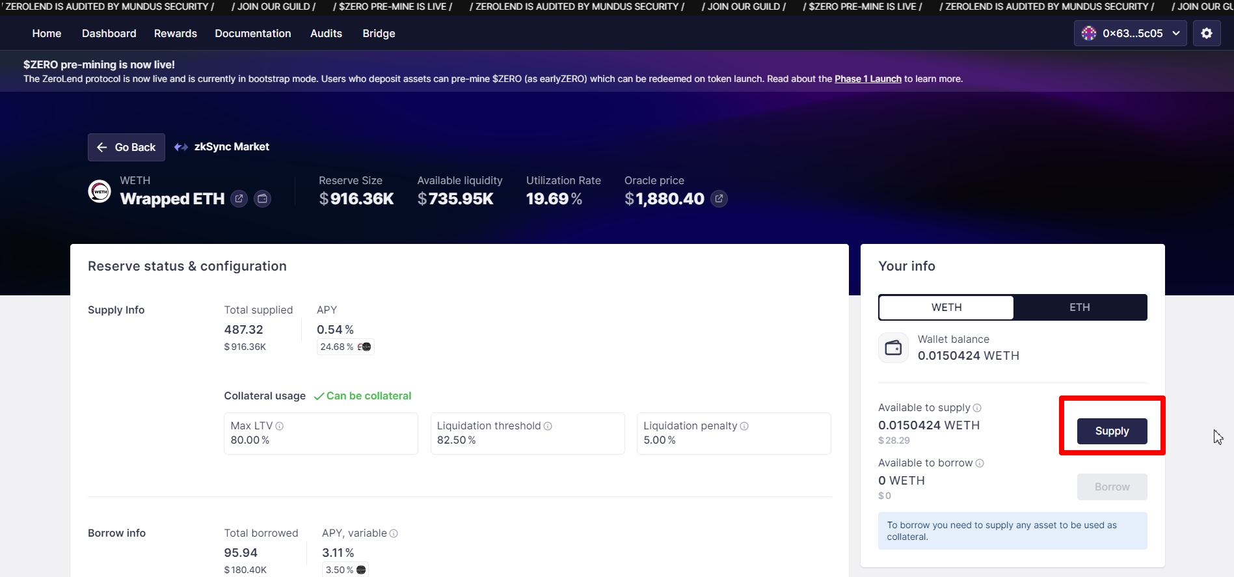Click the Max LTV info icon
Image resolution: width=1234 pixels, height=577 pixels.
click(280, 426)
